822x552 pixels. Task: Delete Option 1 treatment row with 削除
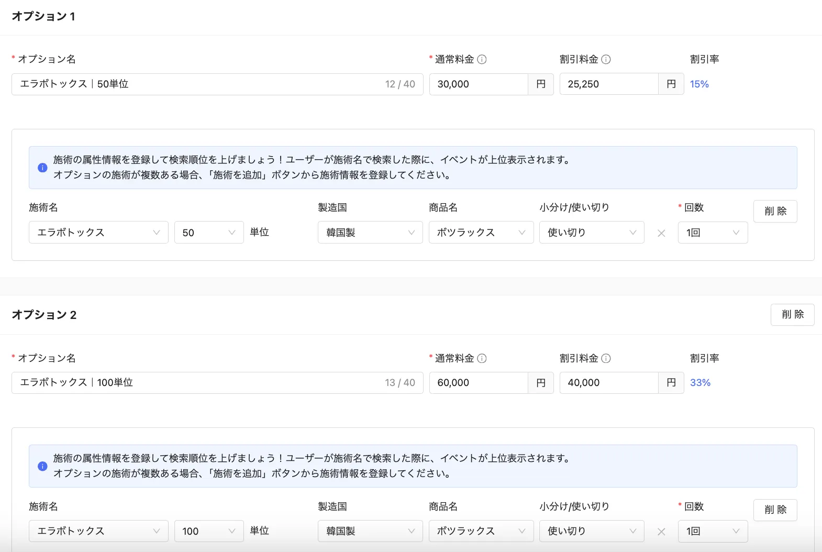click(775, 211)
